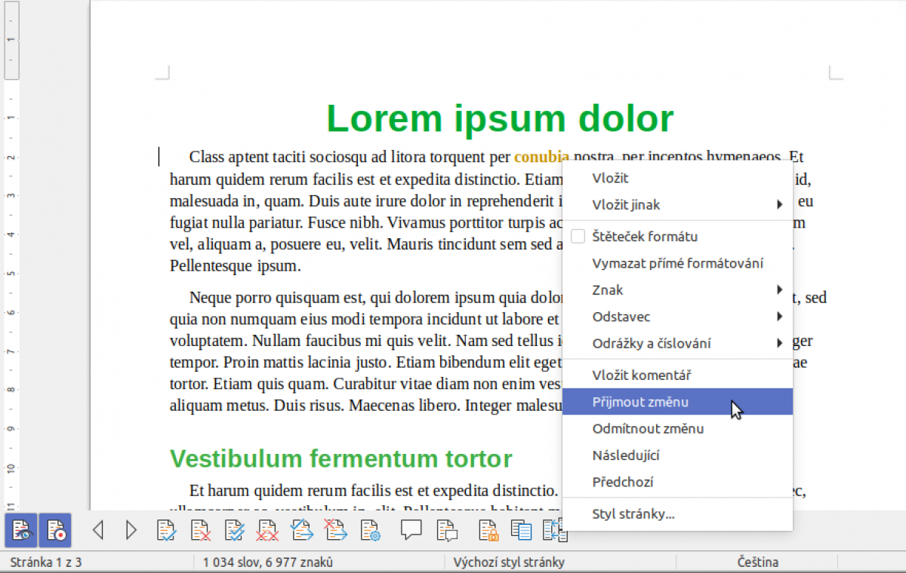906x573 pixels.
Task: Click Protect Track Changes lock icon
Action: coord(488,530)
